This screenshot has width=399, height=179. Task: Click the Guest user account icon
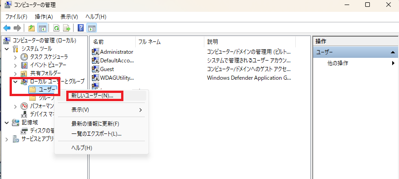[96, 69]
